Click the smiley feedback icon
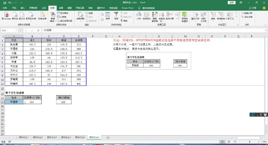 [264, 8]
